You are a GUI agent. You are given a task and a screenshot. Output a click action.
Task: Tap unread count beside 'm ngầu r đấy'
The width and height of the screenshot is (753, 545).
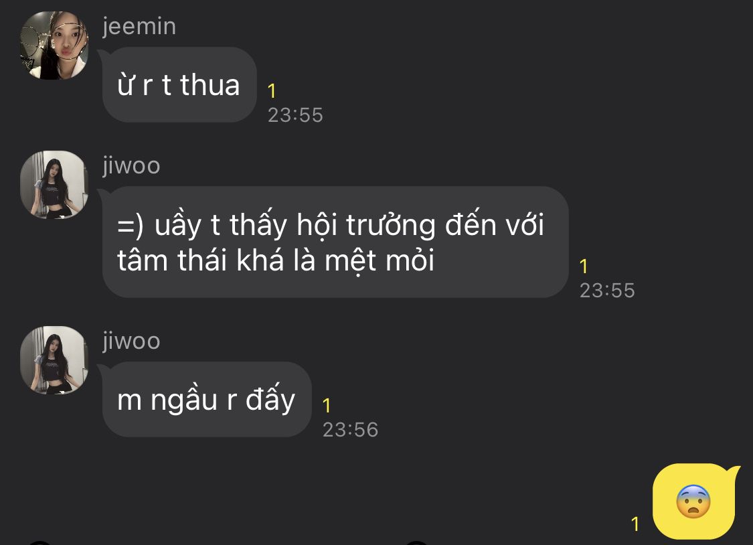327,406
